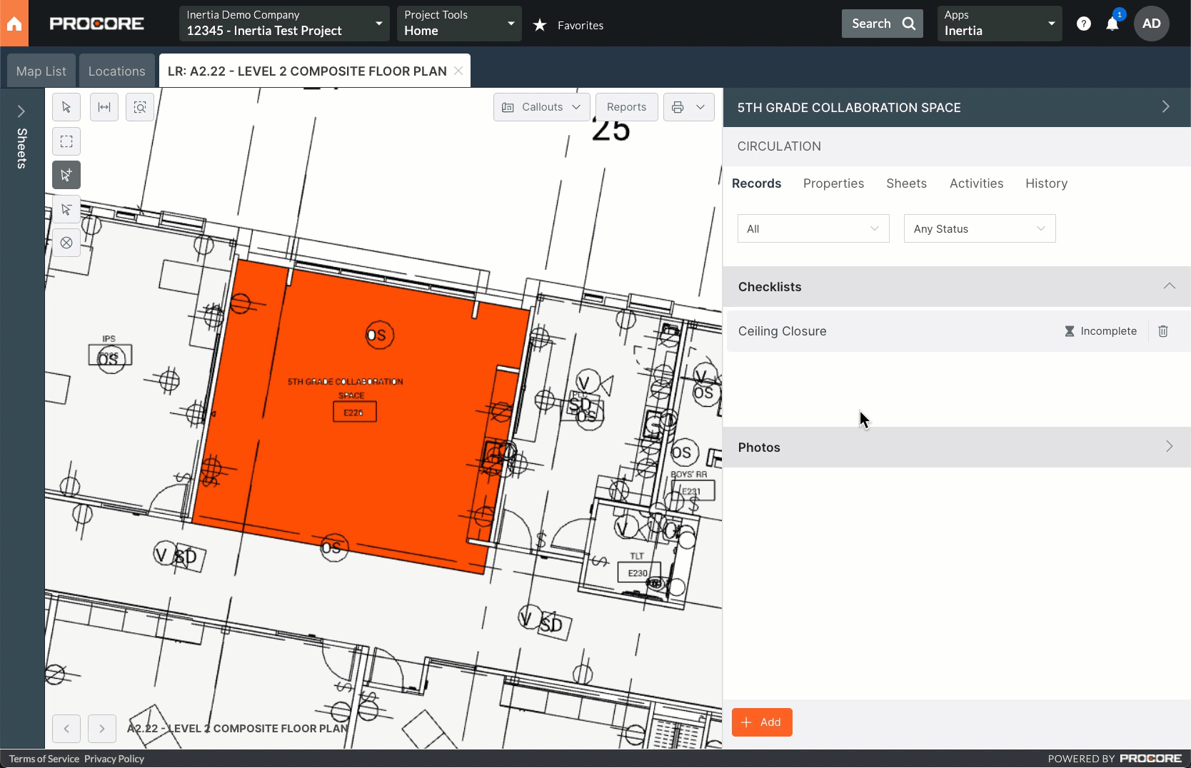Open the Callouts dropdown
Image resolution: width=1191 pixels, height=768 pixels.
click(x=541, y=107)
